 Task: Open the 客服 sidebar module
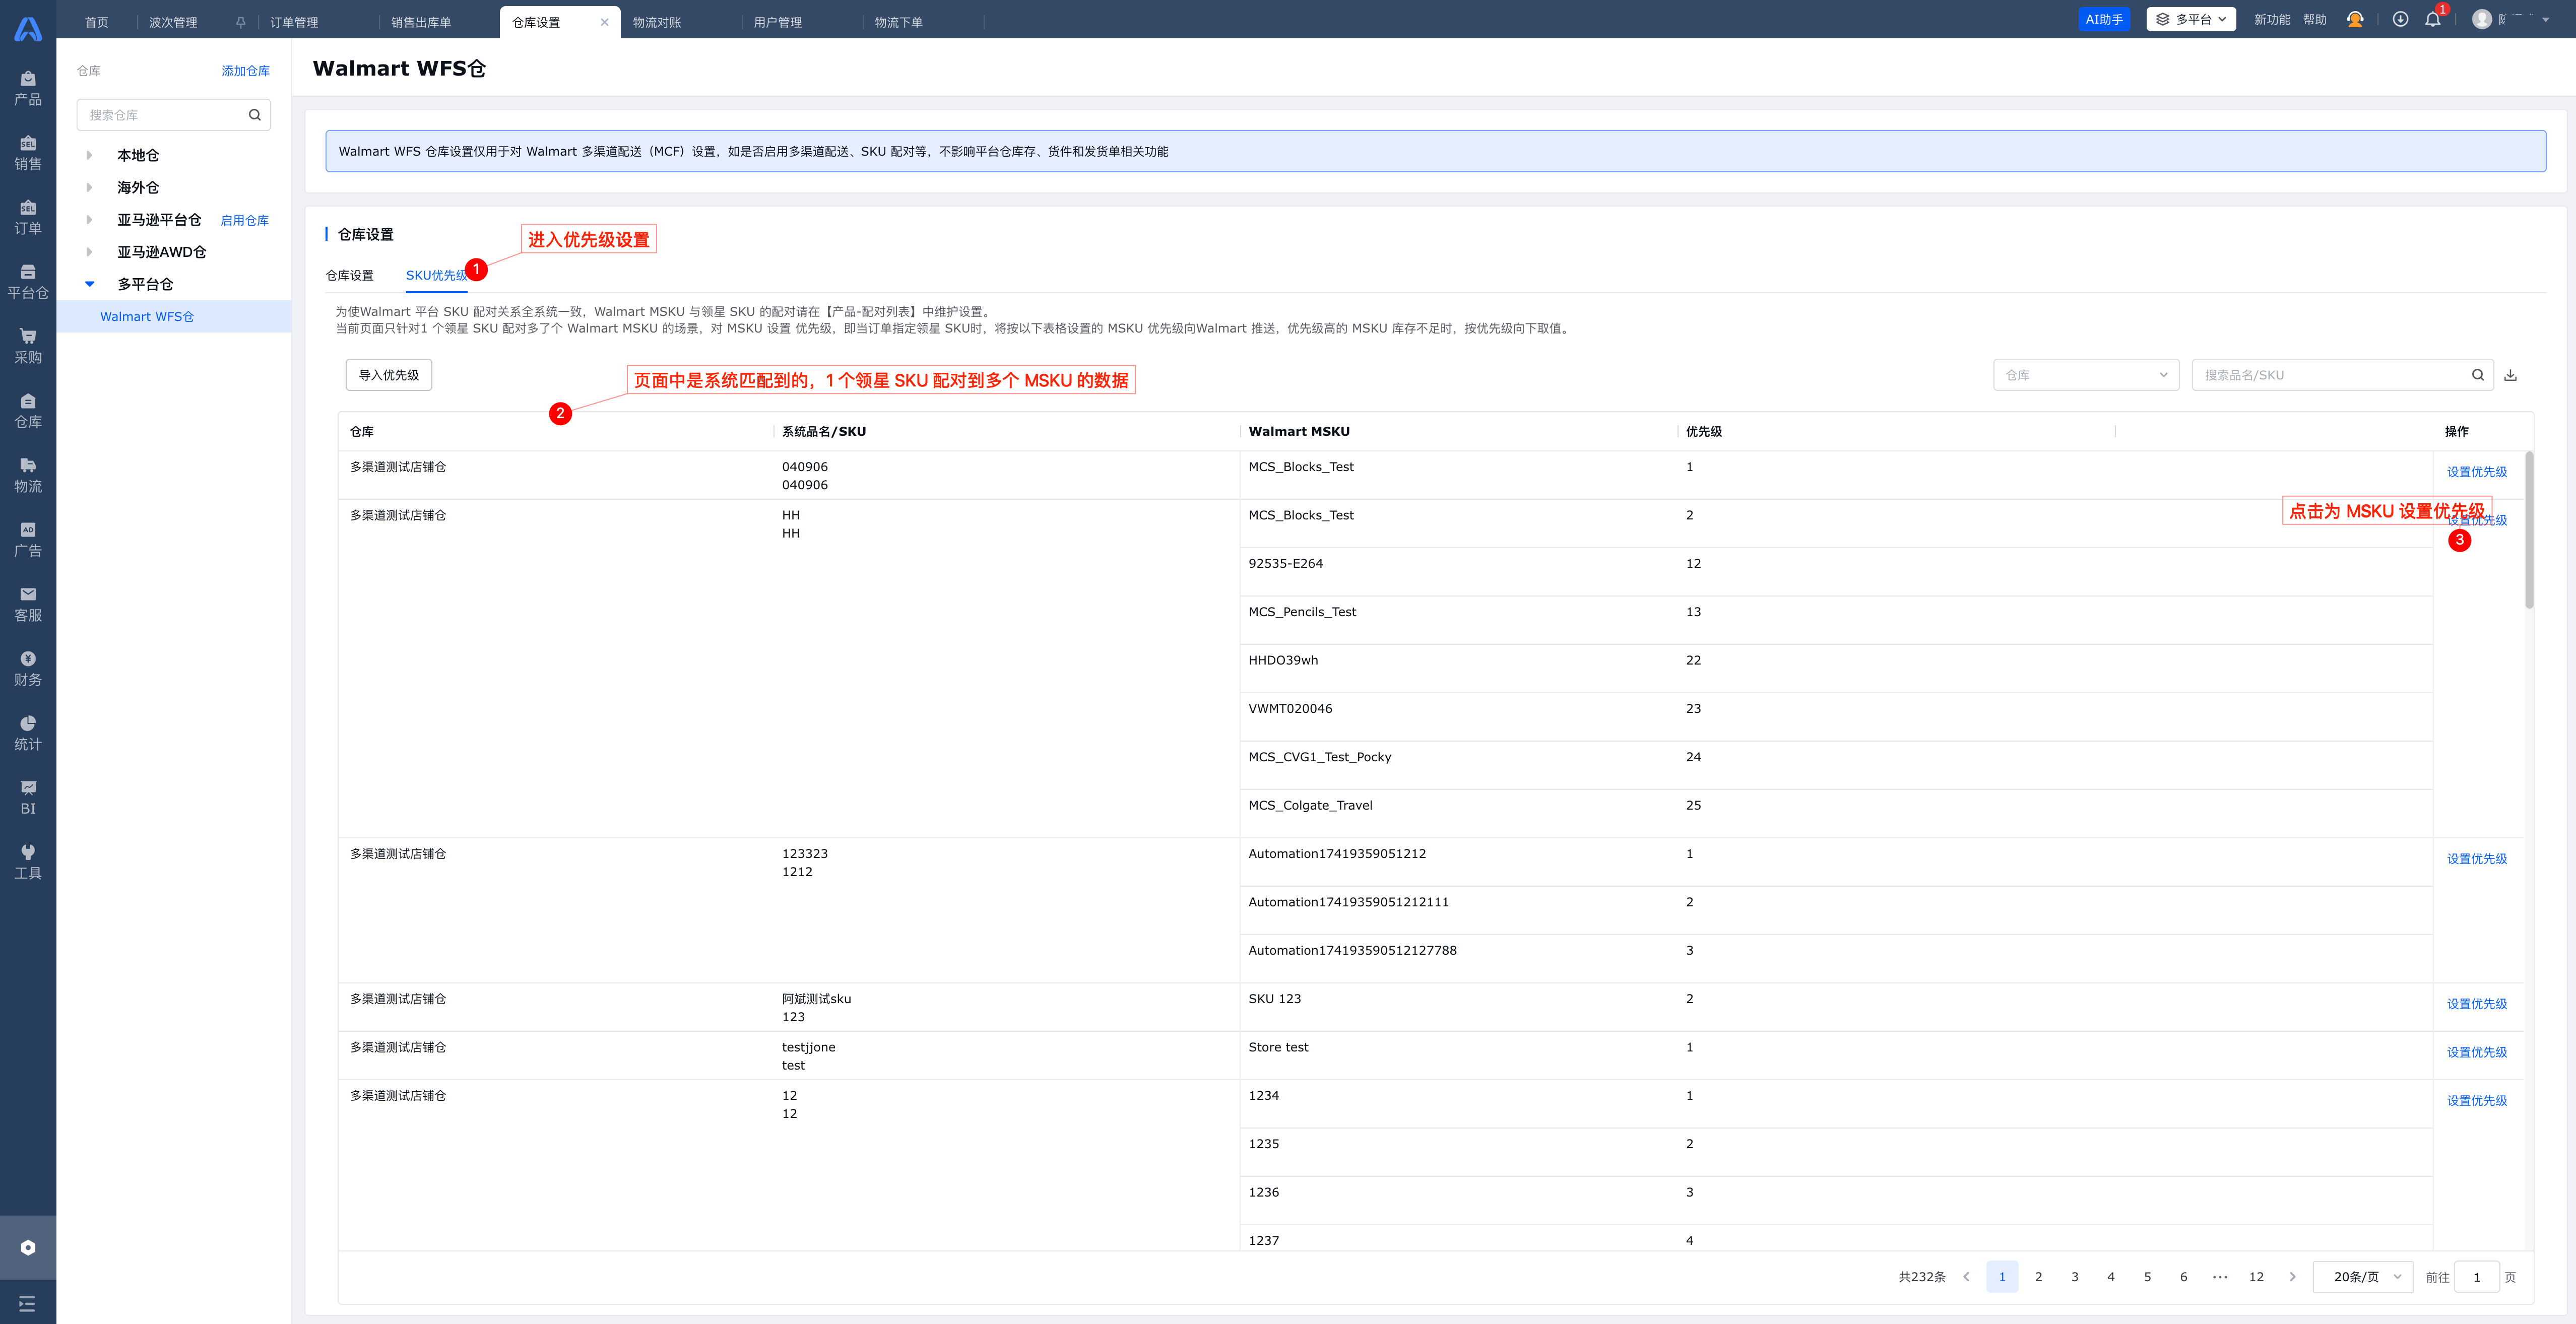(28, 604)
